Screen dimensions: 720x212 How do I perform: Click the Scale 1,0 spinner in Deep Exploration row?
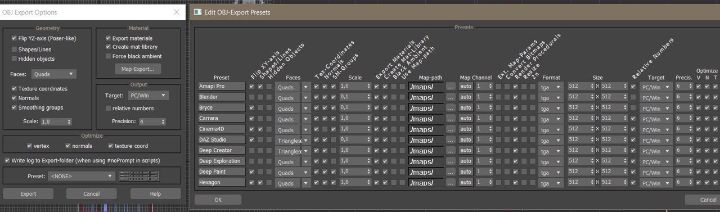click(x=355, y=161)
